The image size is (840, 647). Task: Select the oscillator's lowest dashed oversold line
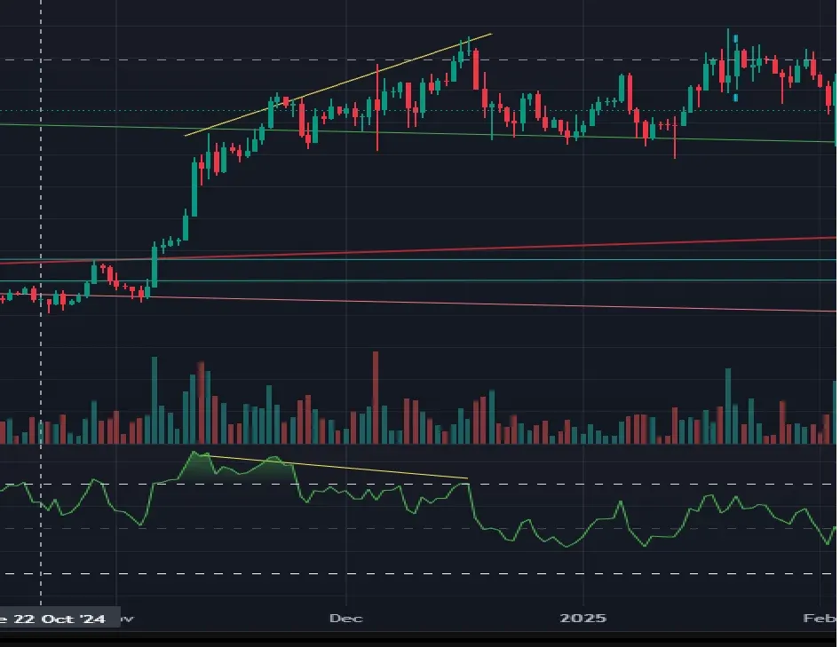pos(418,573)
